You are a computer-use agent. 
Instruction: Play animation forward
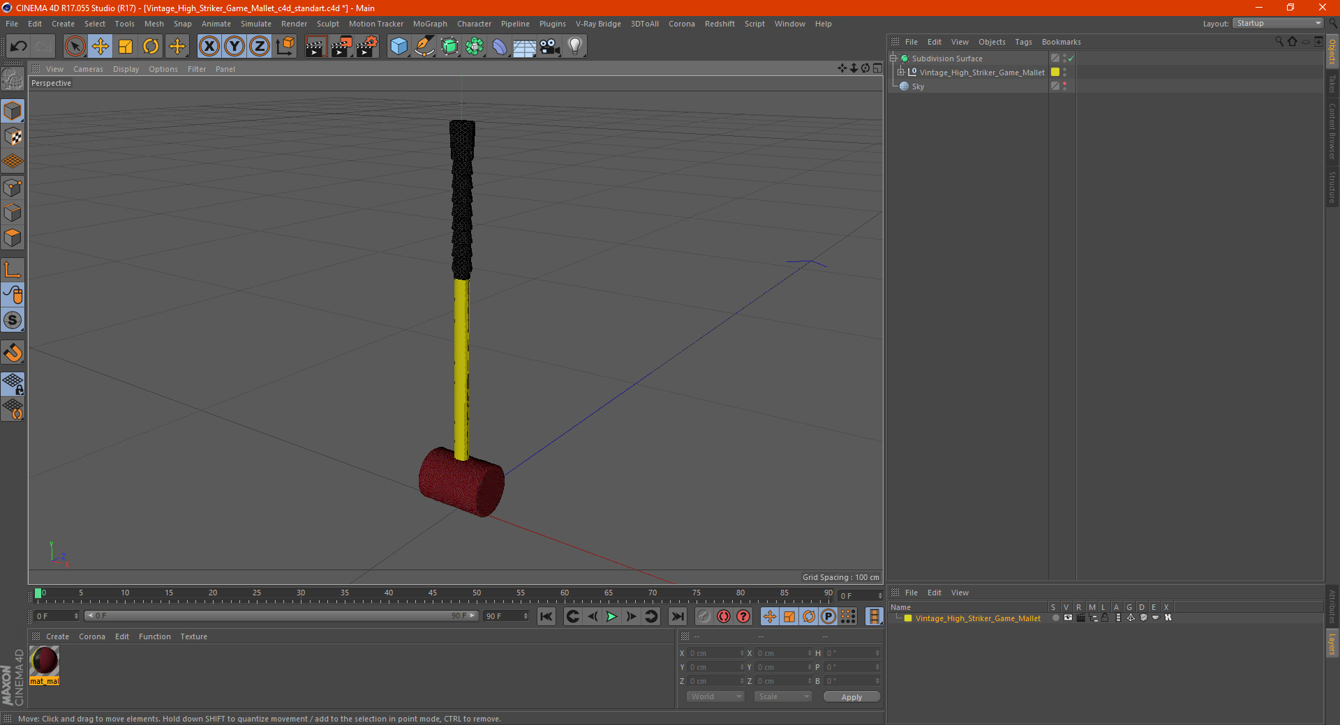(x=611, y=616)
